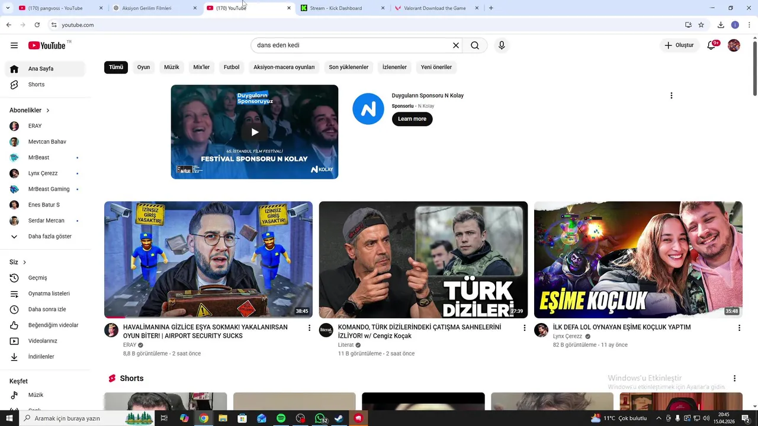Expand the Abonelikler section chevron

48,111
